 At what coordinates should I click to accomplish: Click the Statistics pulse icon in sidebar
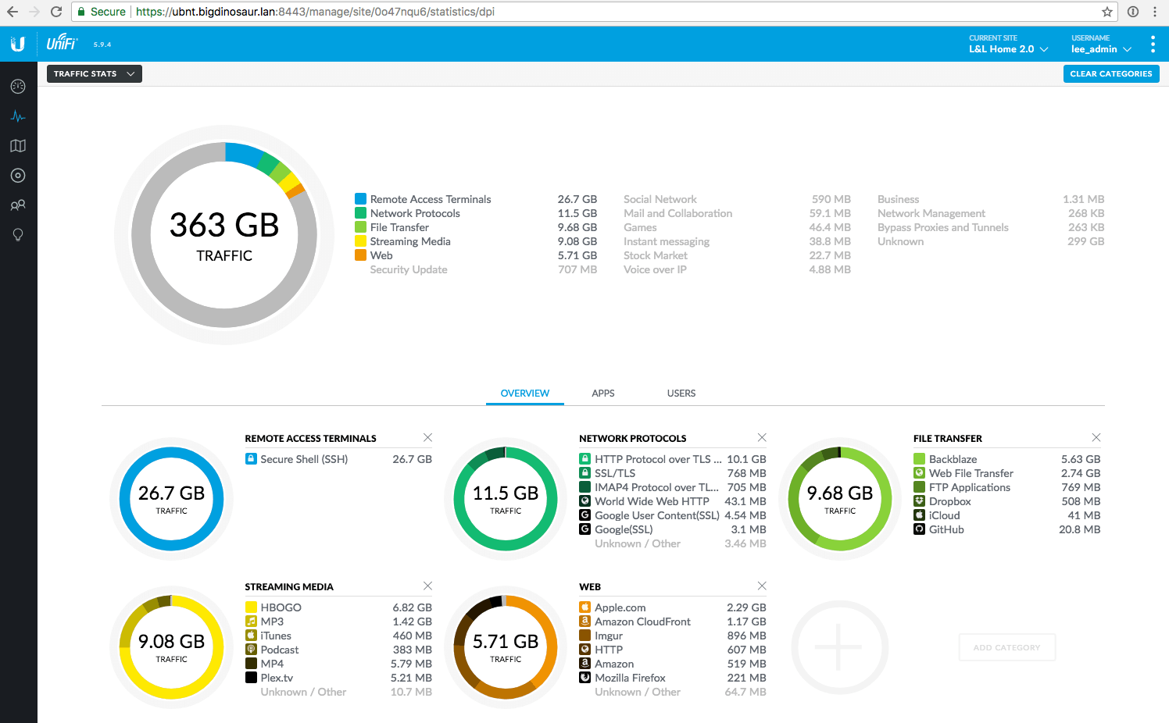point(18,116)
